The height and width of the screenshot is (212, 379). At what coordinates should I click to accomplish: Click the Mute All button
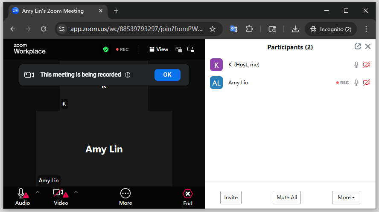pos(287,198)
